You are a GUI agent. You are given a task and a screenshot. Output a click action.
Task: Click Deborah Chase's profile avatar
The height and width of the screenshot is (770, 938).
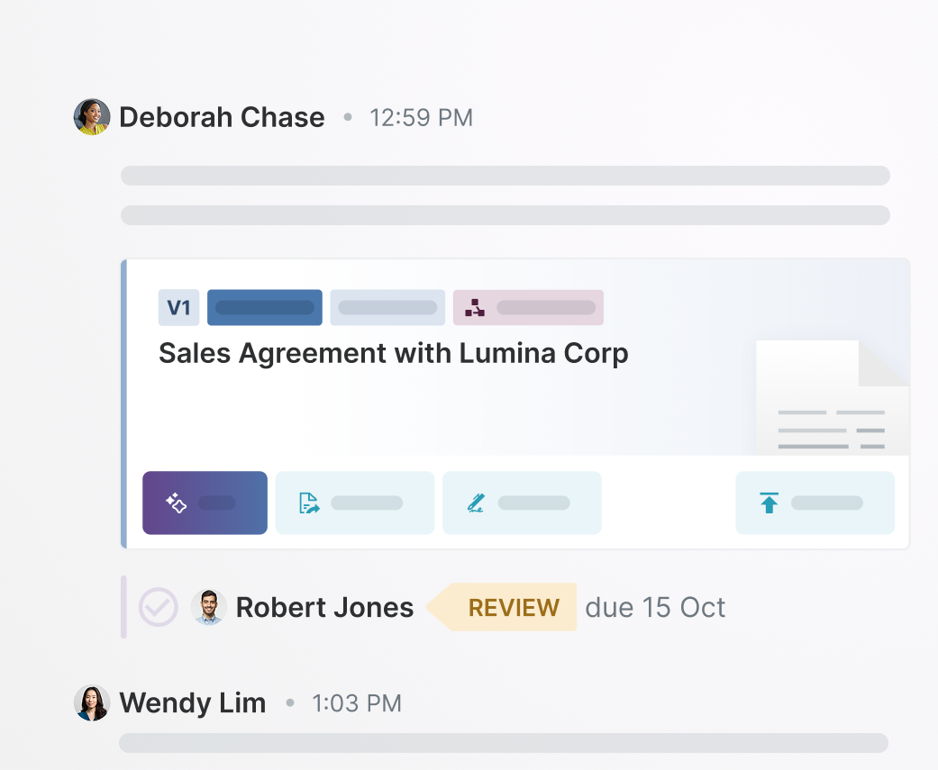click(92, 117)
